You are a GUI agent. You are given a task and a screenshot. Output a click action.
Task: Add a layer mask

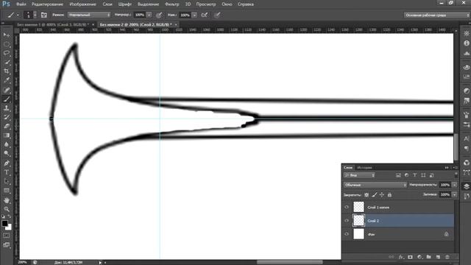pyautogui.click(x=410, y=257)
